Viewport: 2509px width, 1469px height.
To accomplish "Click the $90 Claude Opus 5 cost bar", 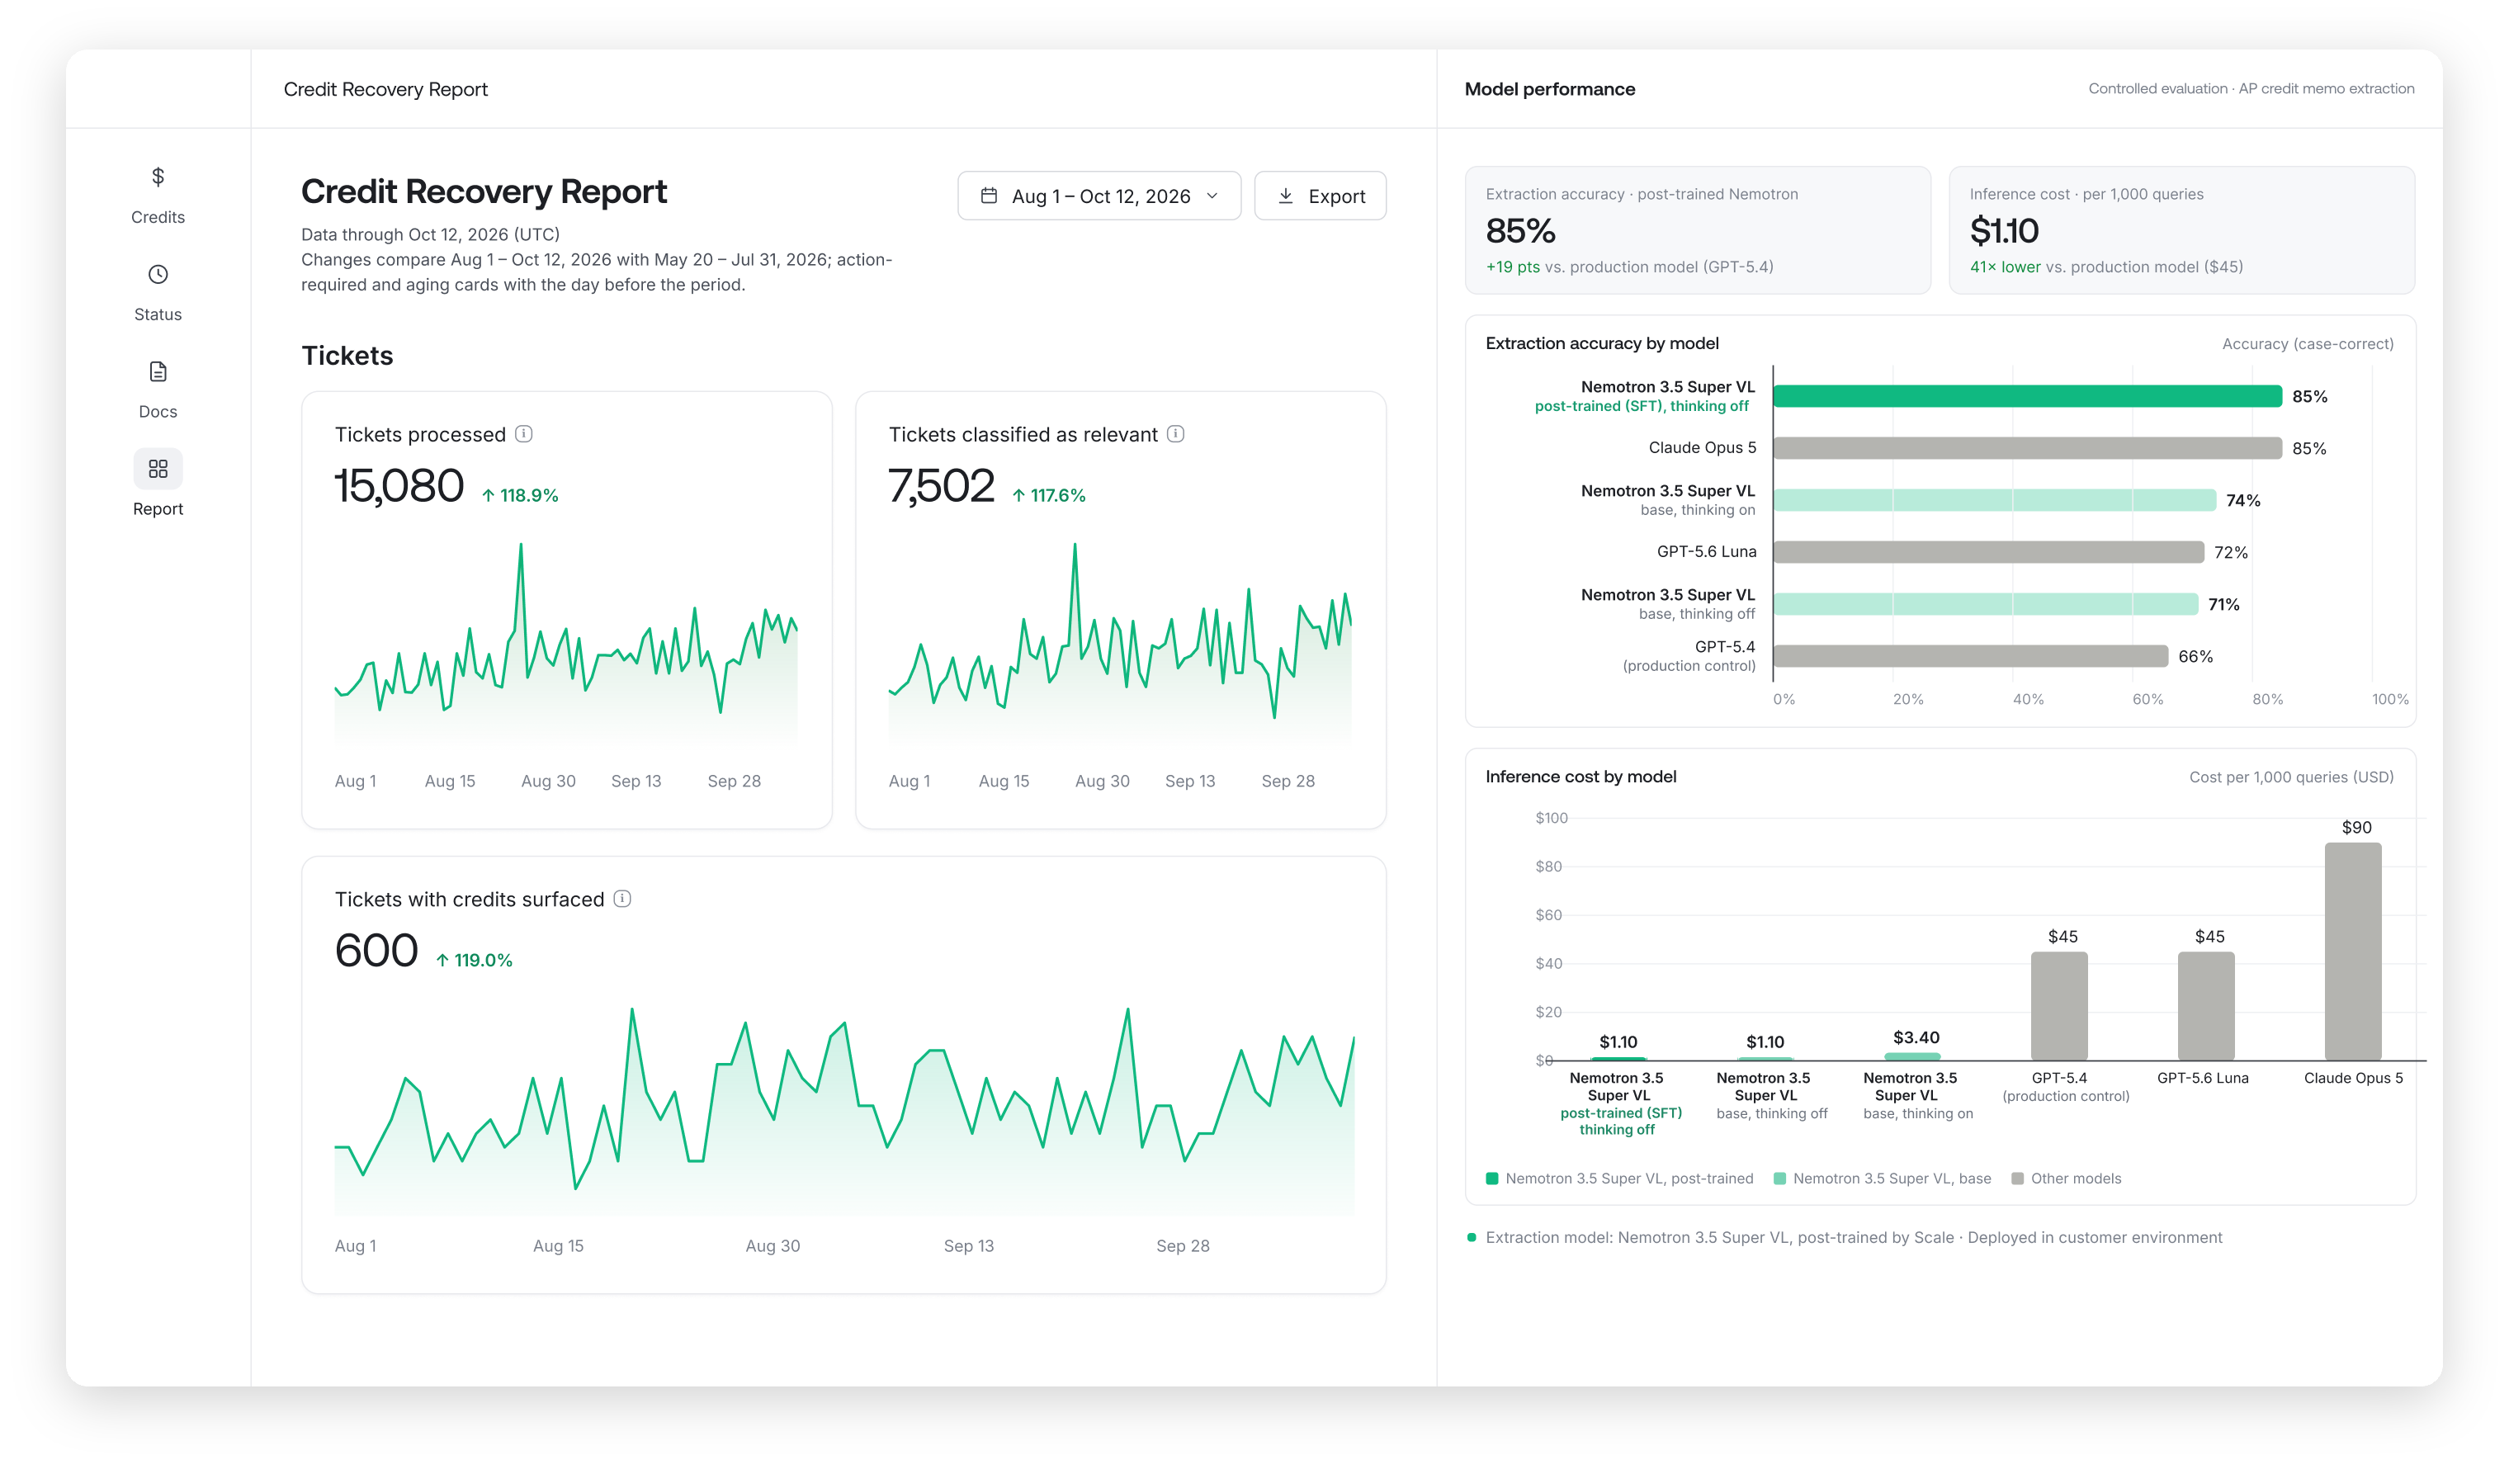I will click(2353, 952).
